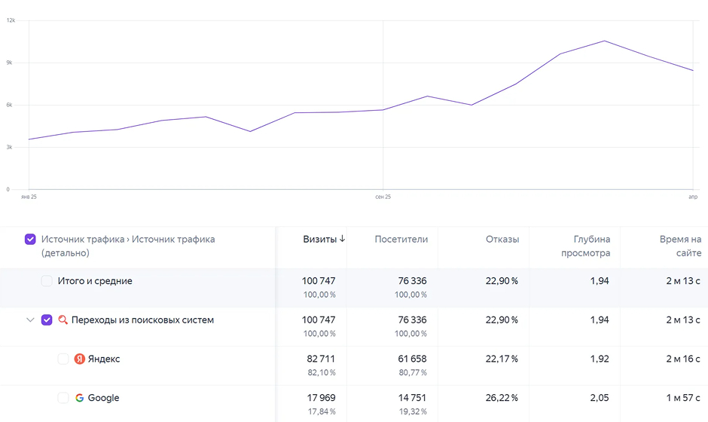Image resolution: width=708 pixels, height=422 pixels.
Task: Click Google time on site 1 м 57 с
Action: tap(683, 398)
